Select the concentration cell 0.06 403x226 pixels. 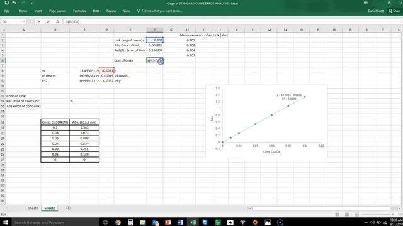pyautogui.click(x=55, y=138)
